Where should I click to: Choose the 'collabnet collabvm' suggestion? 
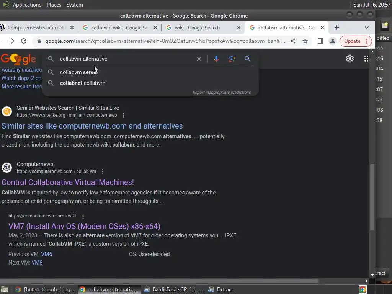pos(150,83)
